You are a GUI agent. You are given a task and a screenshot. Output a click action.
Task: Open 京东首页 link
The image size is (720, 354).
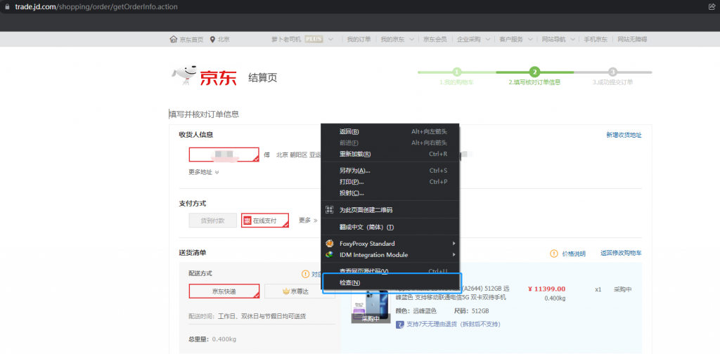click(x=191, y=39)
